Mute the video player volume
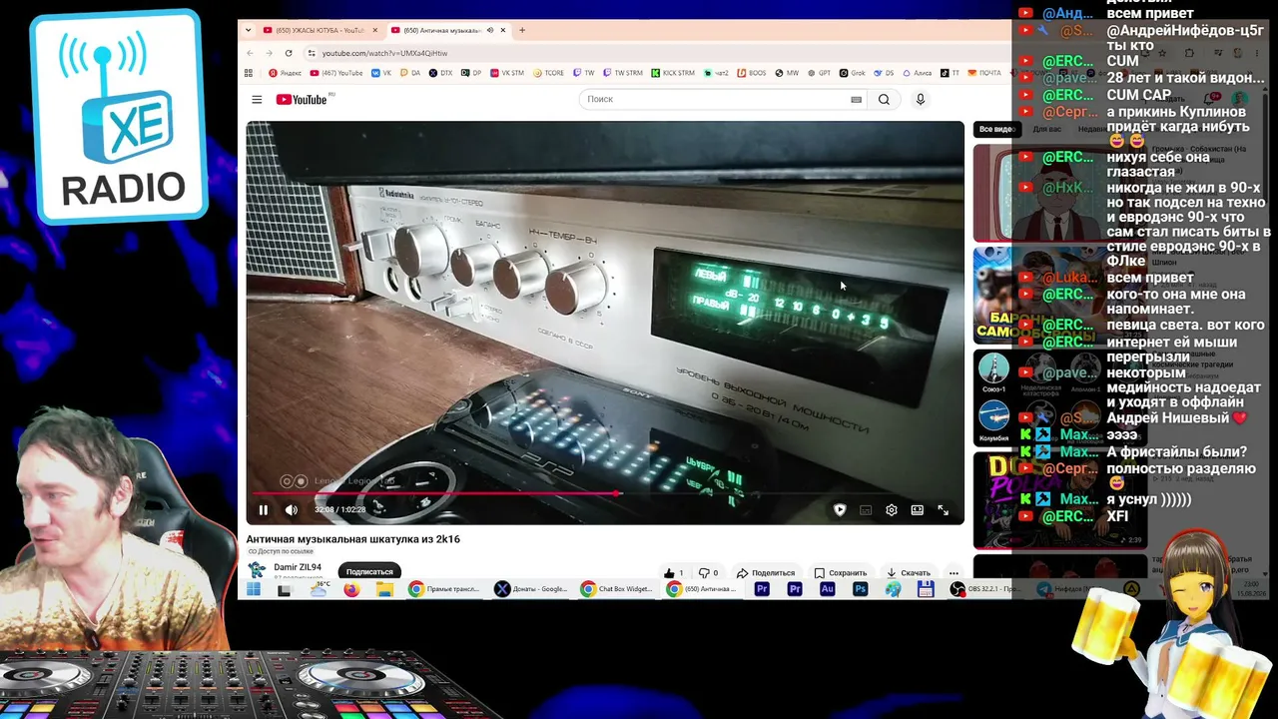This screenshot has height=719, width=1278. 292,510
